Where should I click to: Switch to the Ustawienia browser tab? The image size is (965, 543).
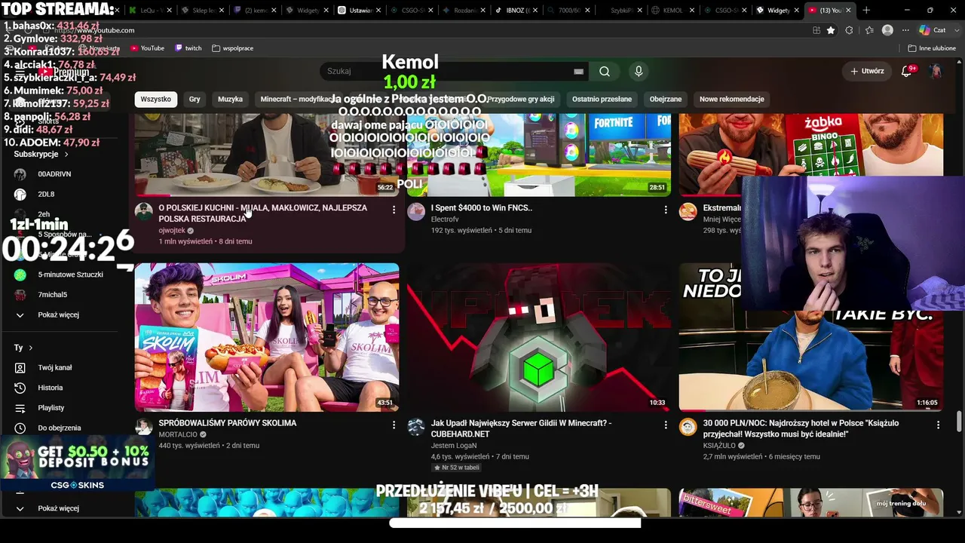pyautogui.click(x=360, y=11)
